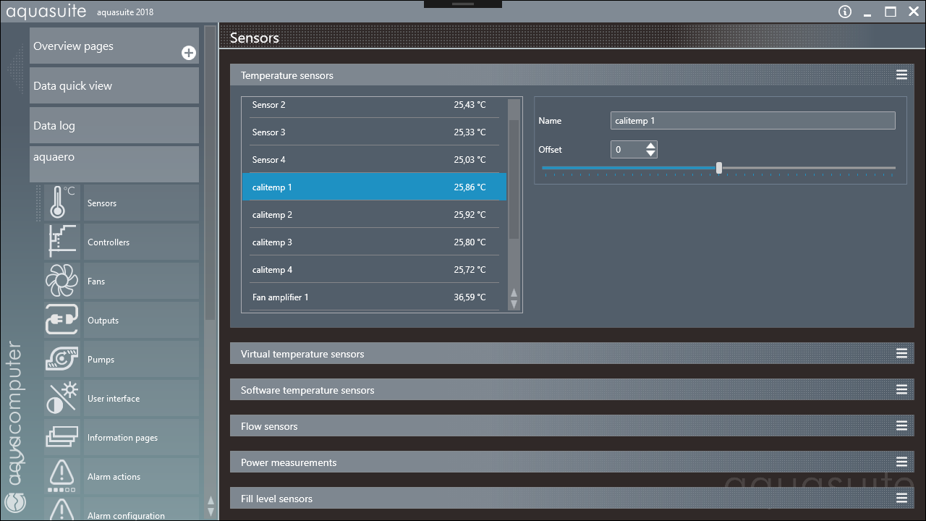Click in the Name field calitemp 1
Viewport: 926px width, 521px height.
[752, 121]
